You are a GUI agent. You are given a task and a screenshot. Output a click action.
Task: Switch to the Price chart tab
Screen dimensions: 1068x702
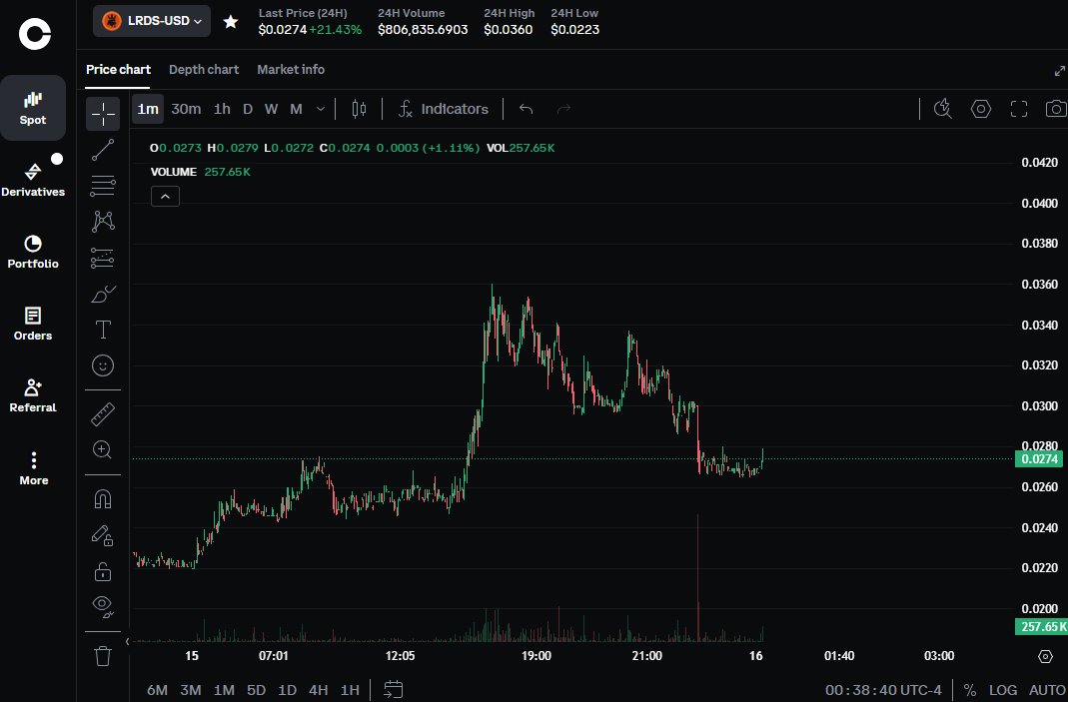click(x=118, y=70)
